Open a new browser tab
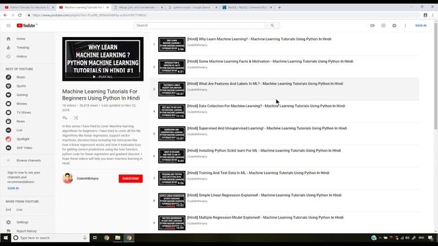Image resolution: width=438 pixels, height=246 pixels. coord(279,8)
